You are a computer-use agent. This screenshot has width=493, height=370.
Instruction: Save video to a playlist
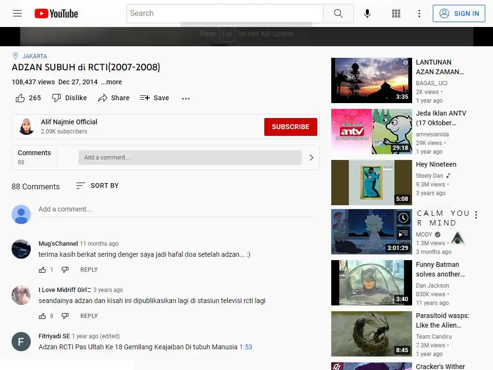155,98
